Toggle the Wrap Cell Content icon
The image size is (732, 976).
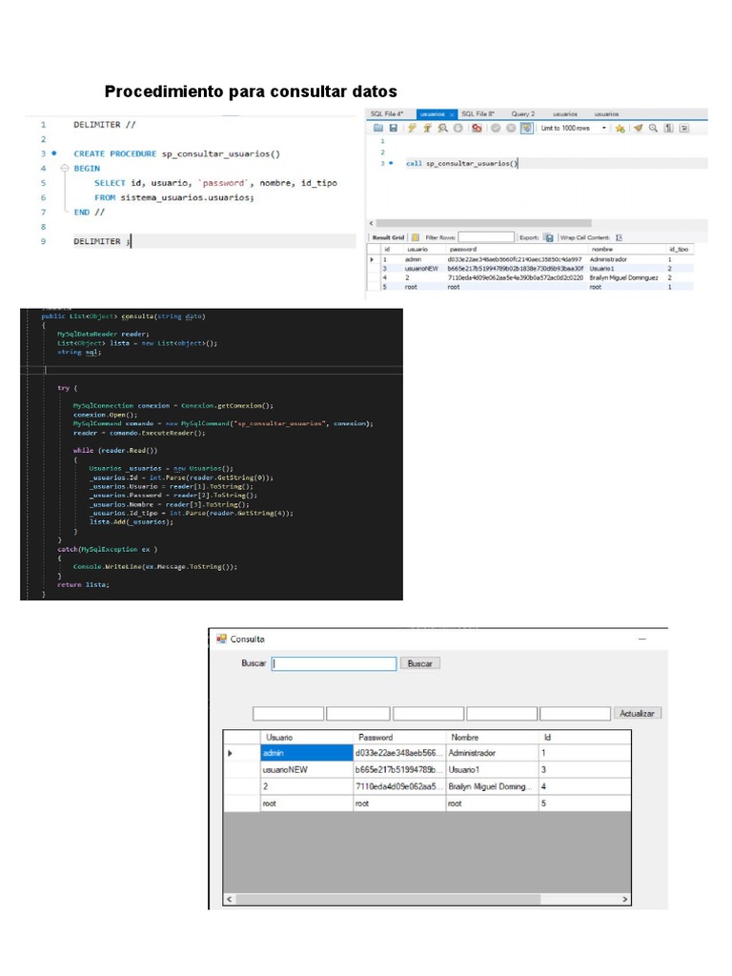pyautogui.click(x=619, y=237)
